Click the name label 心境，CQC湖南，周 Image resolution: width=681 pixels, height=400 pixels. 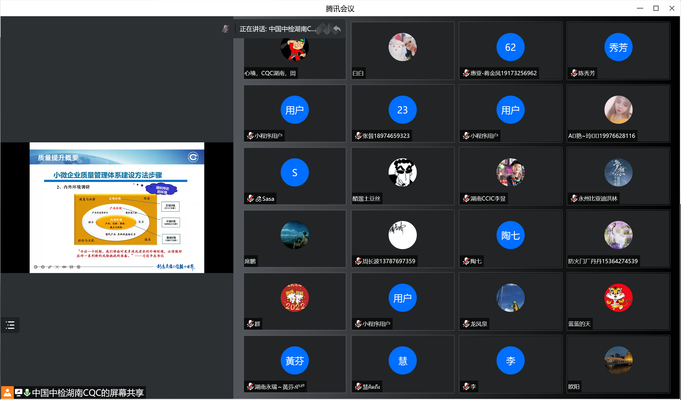click(x=270, y=73)
